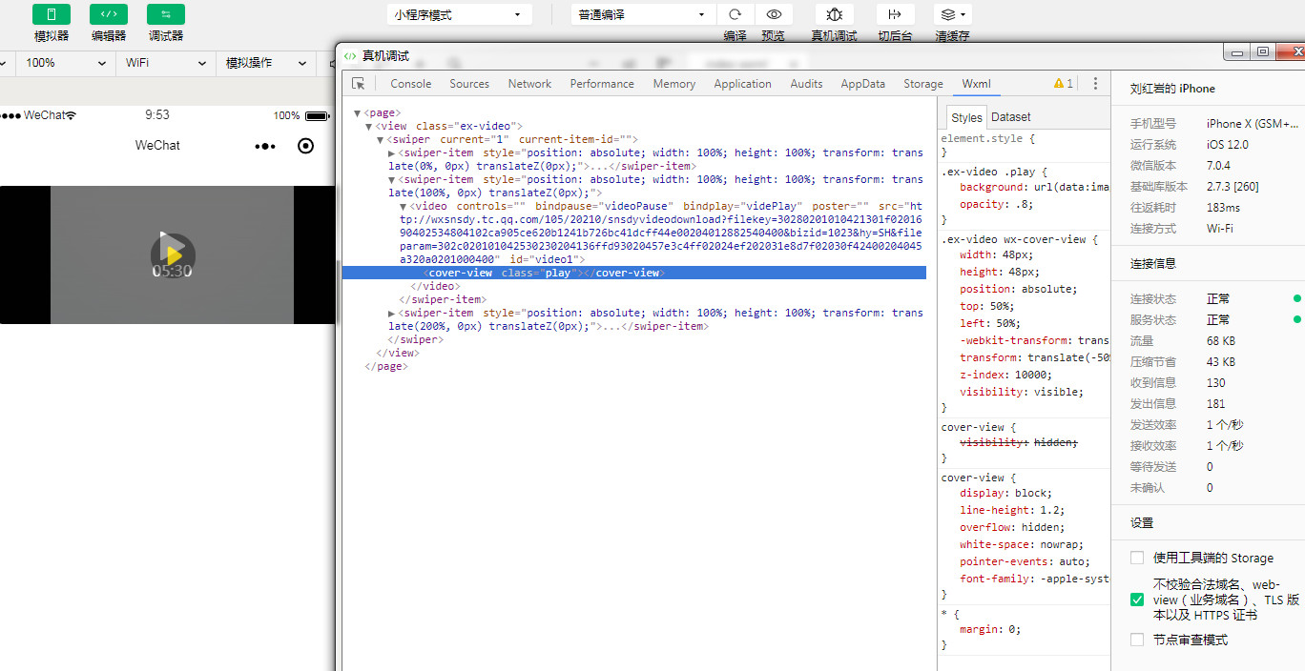1305x671 pixels.
Task: Switch to the Console tab
Action: point(410,84)
